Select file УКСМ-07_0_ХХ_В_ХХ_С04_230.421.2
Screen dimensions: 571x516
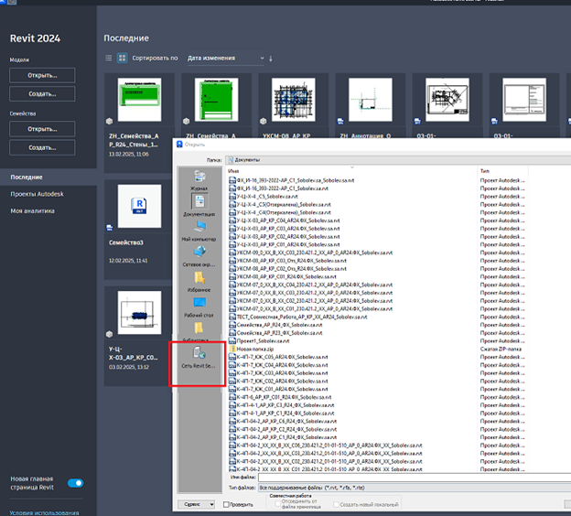point(315,285)
